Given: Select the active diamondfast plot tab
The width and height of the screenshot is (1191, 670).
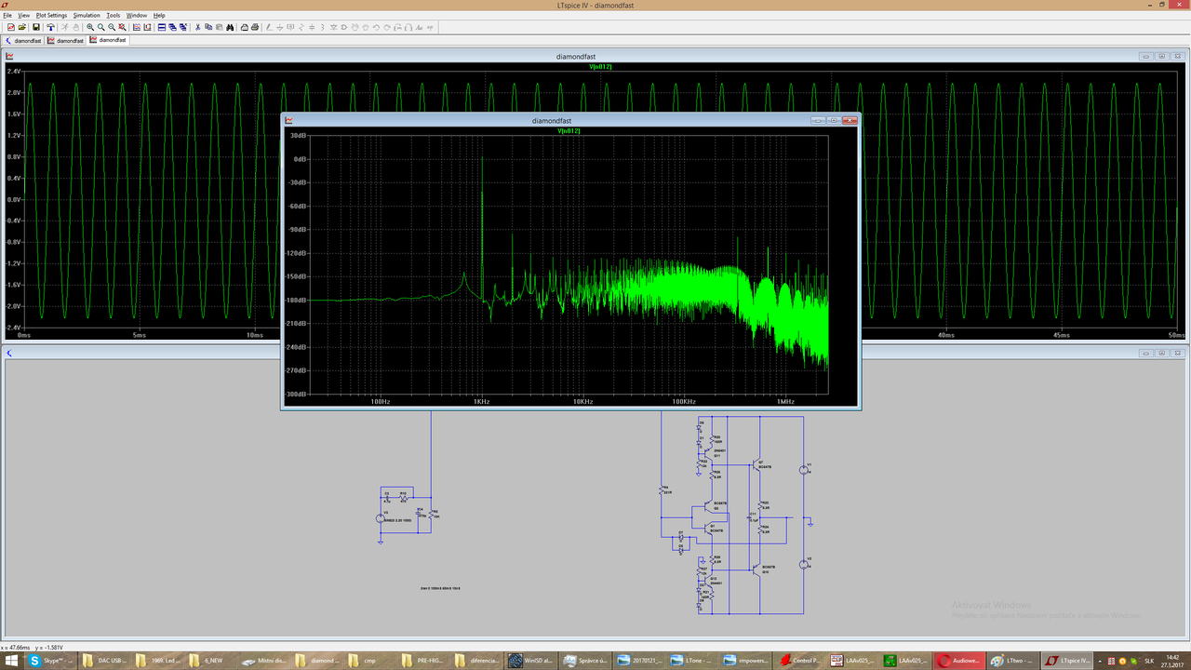Looking at the screenshot, I should click(107, 40).
